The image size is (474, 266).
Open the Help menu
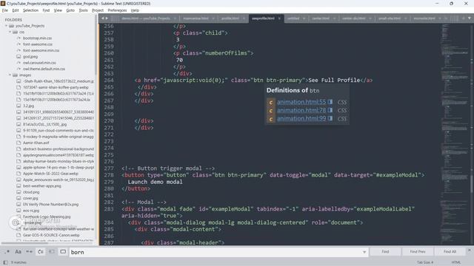click(135, 10)
